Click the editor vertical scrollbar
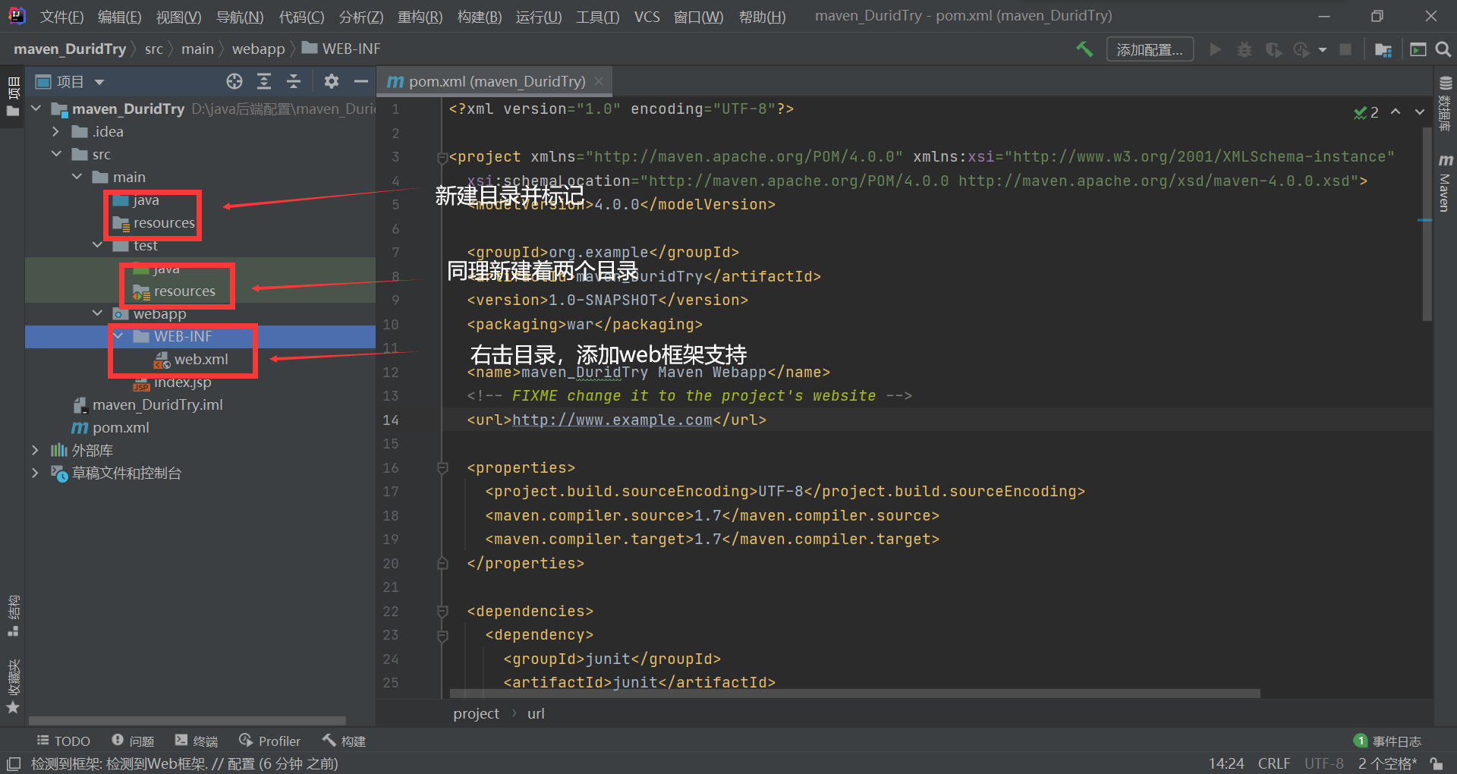The height and width of the screenshot is (774, 1457). 1426,224
